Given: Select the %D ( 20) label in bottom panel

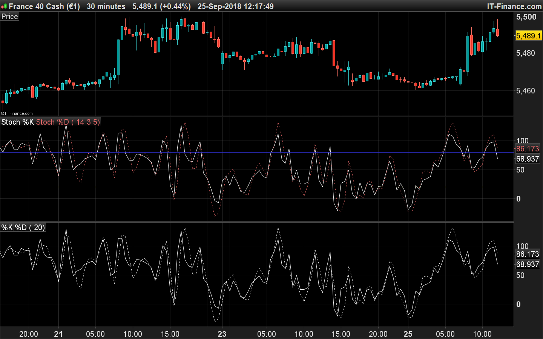Looking at the screenshot, I should tap(30, 228).
